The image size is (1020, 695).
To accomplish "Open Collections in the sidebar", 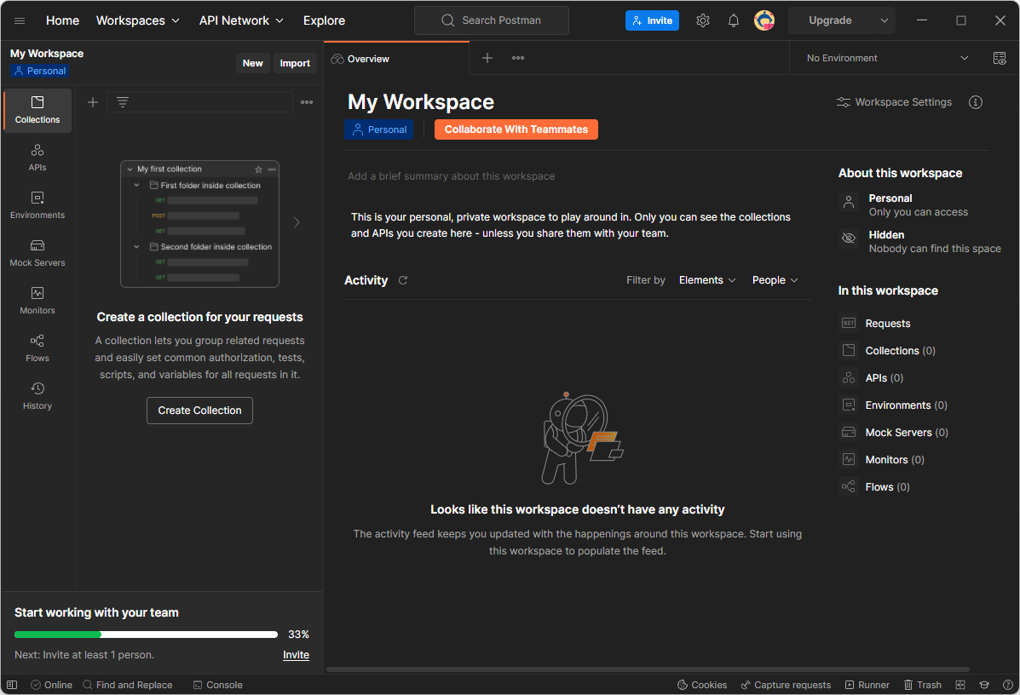I will coord(37,111).
